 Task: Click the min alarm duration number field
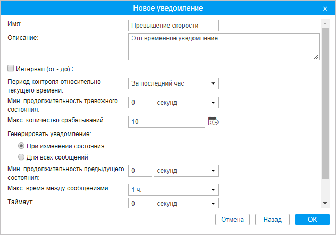click(x=140, y=103)
